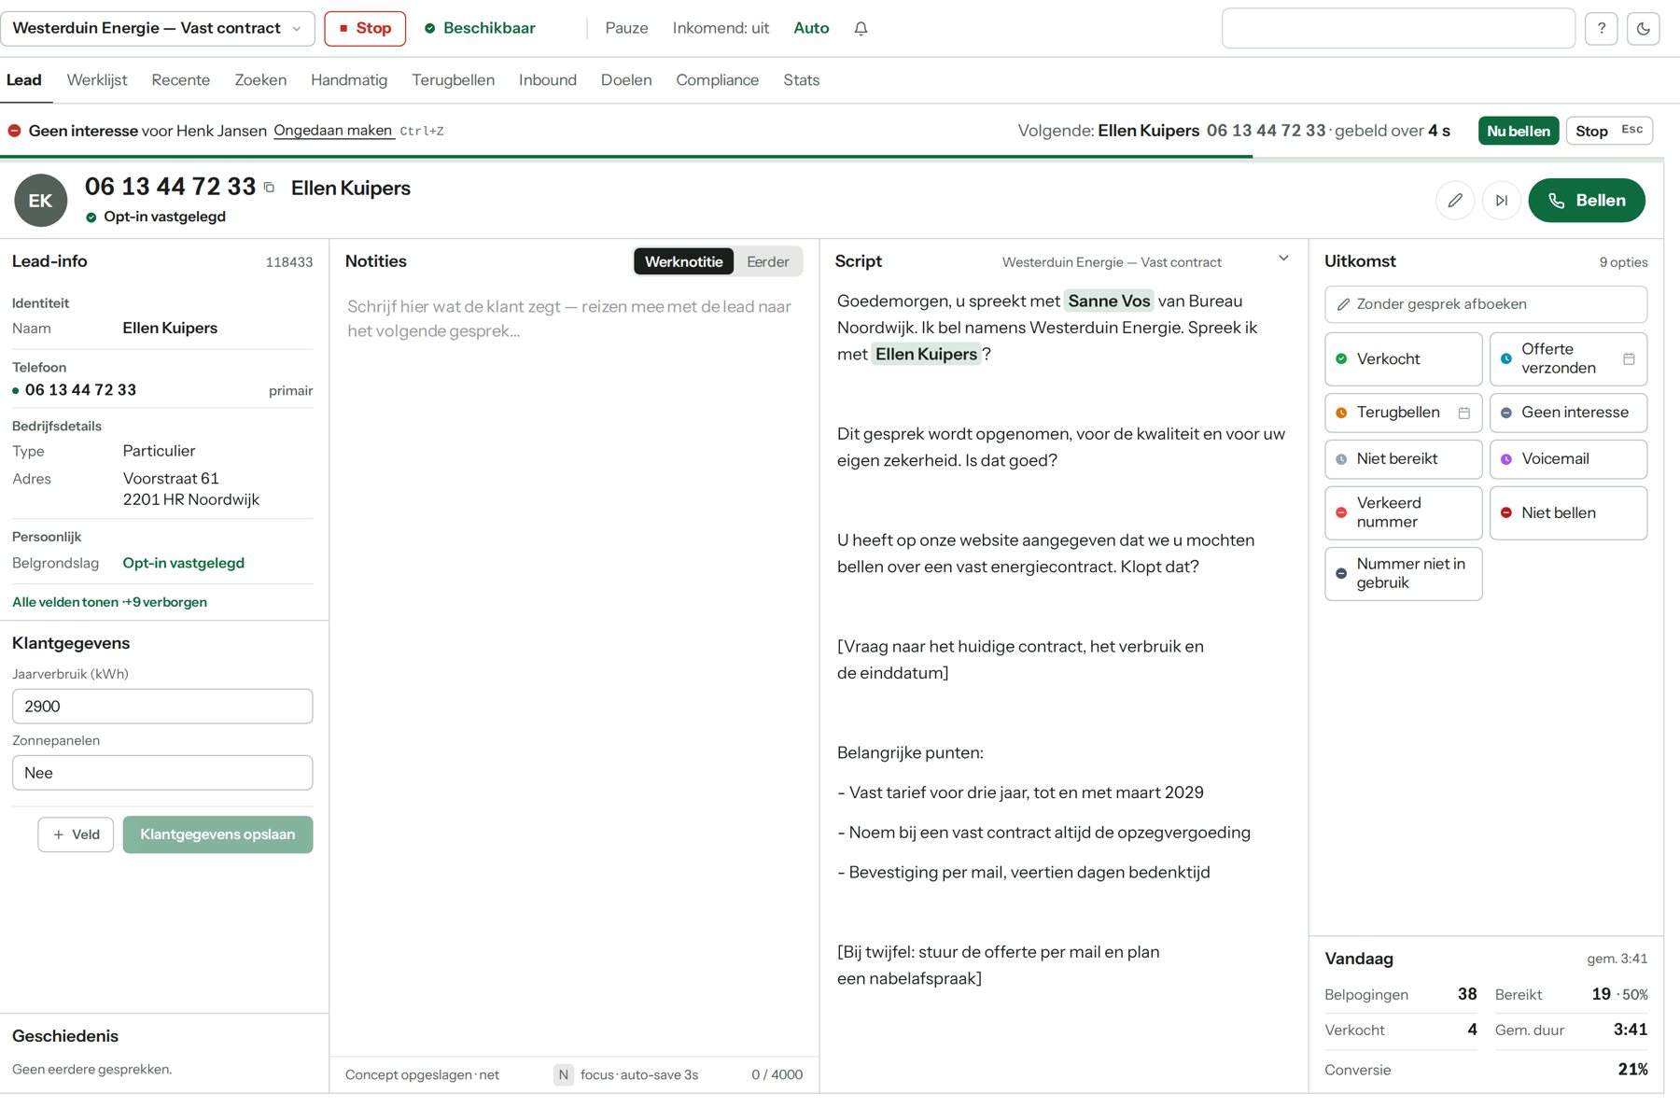The width and height of the screenshot is (1680, 1107).
Task: Click Klantgegevens opslaan button
Action: (x=217, y=834)
